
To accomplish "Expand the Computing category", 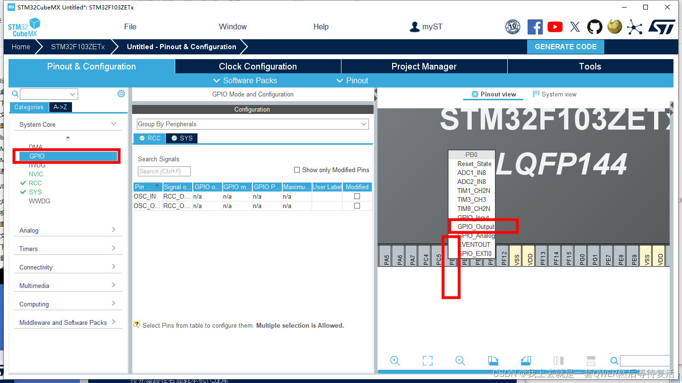I will 114,304.
